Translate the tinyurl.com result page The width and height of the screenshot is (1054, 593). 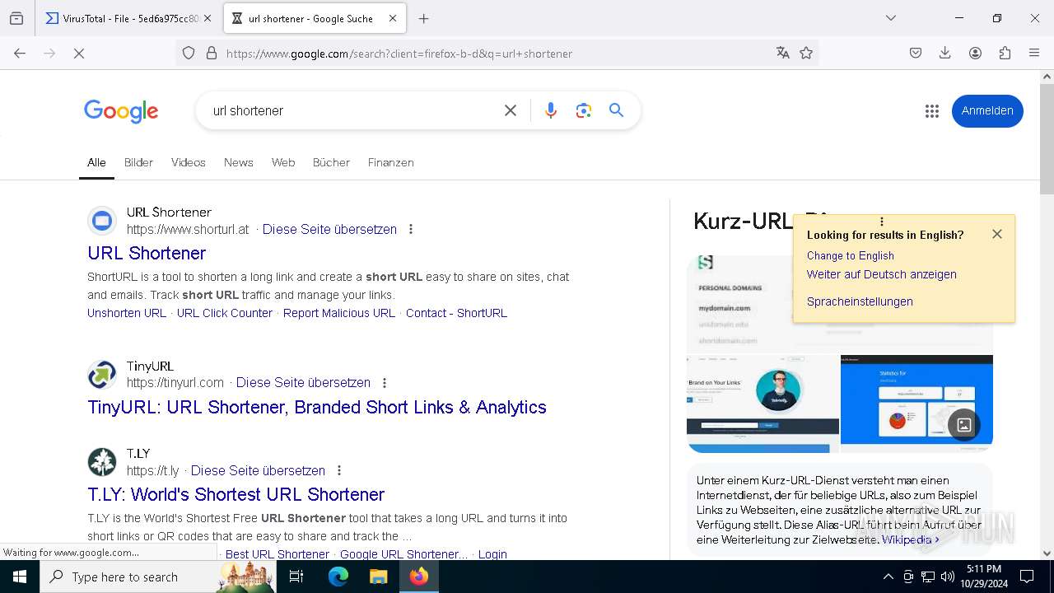[303, 382]
